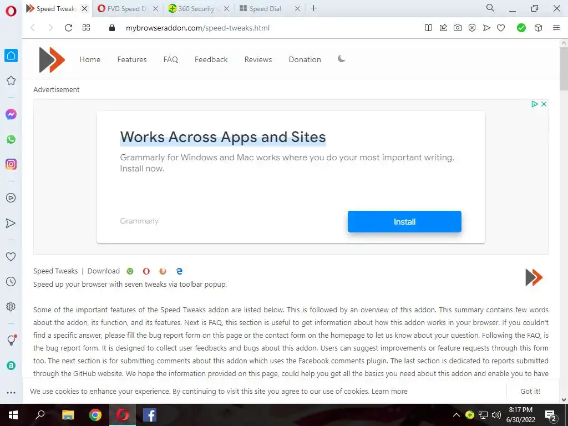Viewport: 568px width, 426px height.
Task: Open Home page nav link
Action: (x=90, y=59)
